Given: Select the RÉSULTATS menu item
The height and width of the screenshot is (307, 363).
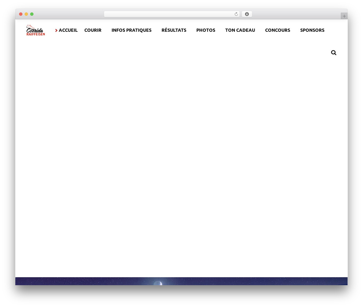Looking at the screenshot, I should click(174, 30).
